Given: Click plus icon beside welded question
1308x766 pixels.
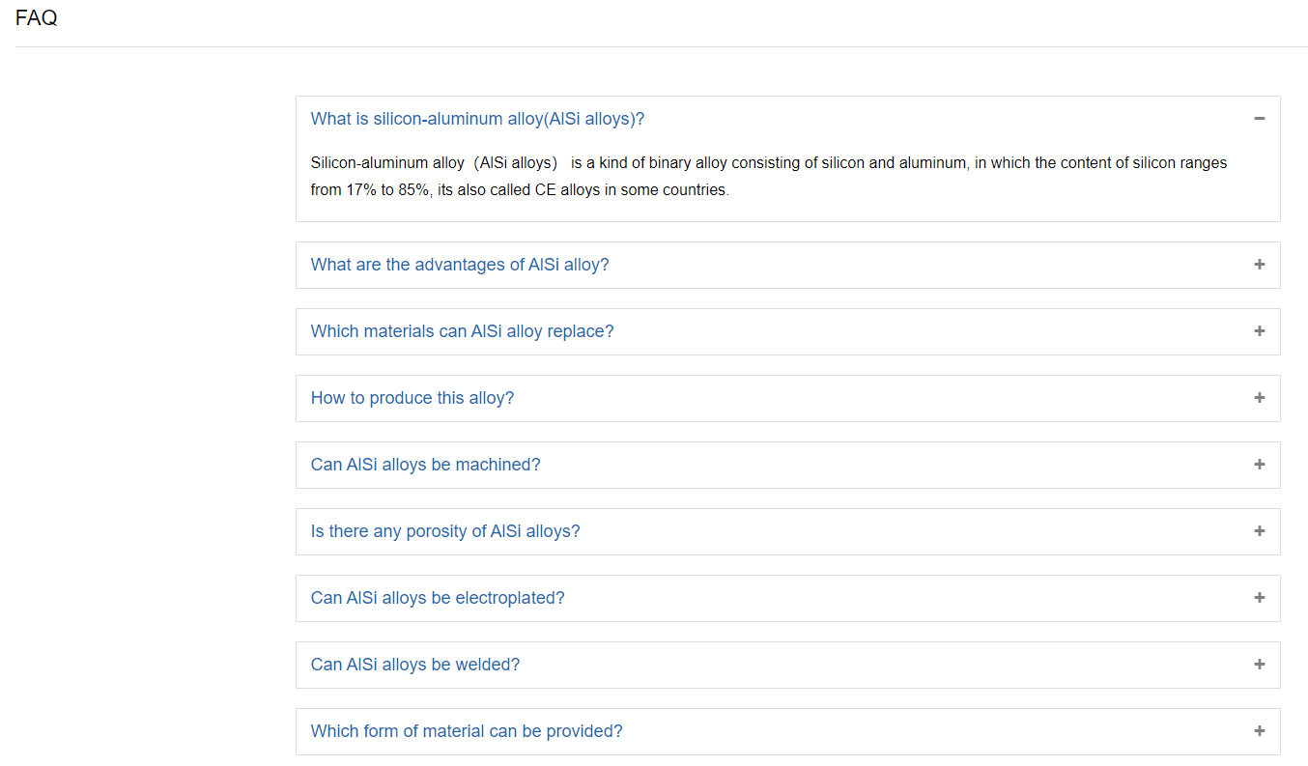Looking at the screenshot, I should click(x=1259, y=665).
